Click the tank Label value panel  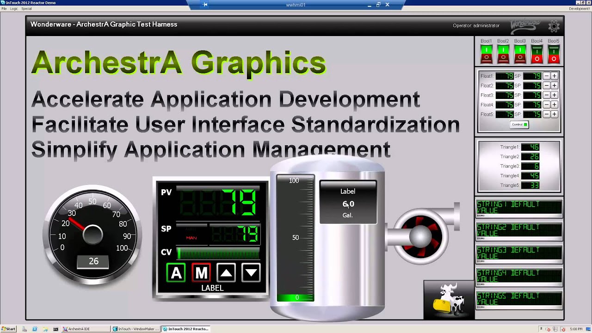[348, 203]
